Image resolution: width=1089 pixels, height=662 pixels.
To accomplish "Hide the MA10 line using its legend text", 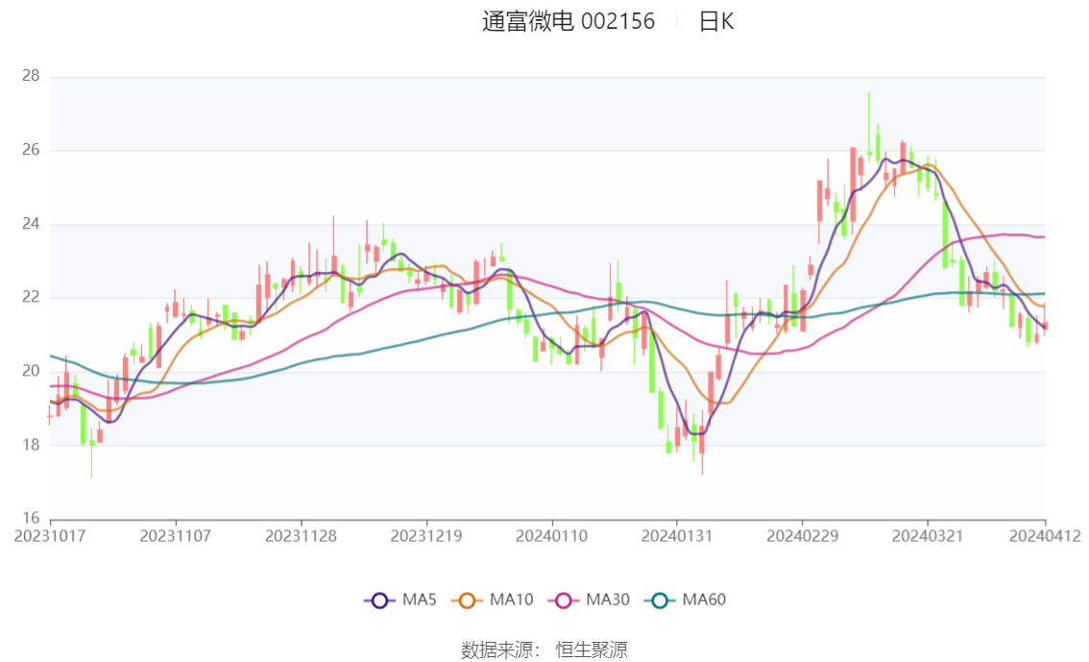I will [511, 601].
